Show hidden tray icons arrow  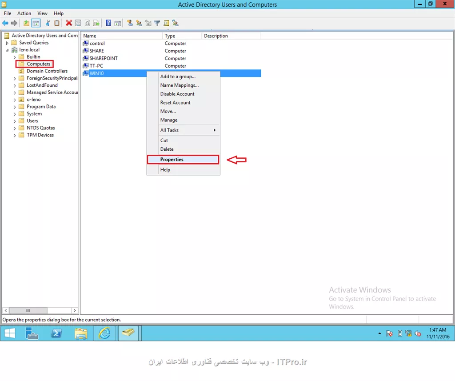click(379, 333)
